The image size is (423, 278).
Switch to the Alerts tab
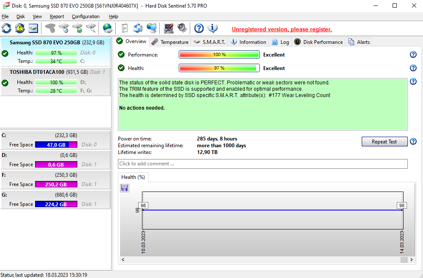coord(359,42)
